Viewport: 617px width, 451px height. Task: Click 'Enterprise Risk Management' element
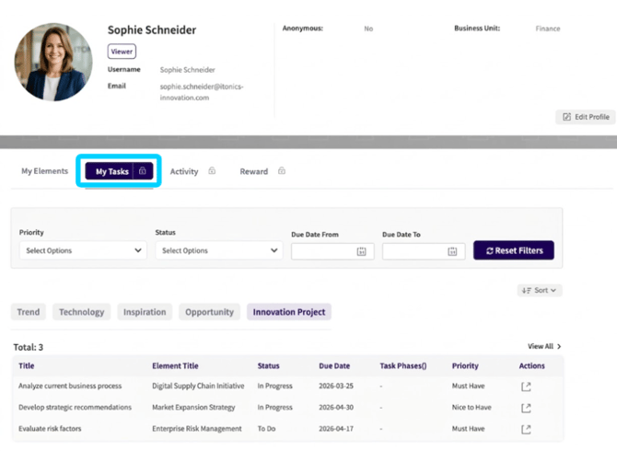[197, 428]
